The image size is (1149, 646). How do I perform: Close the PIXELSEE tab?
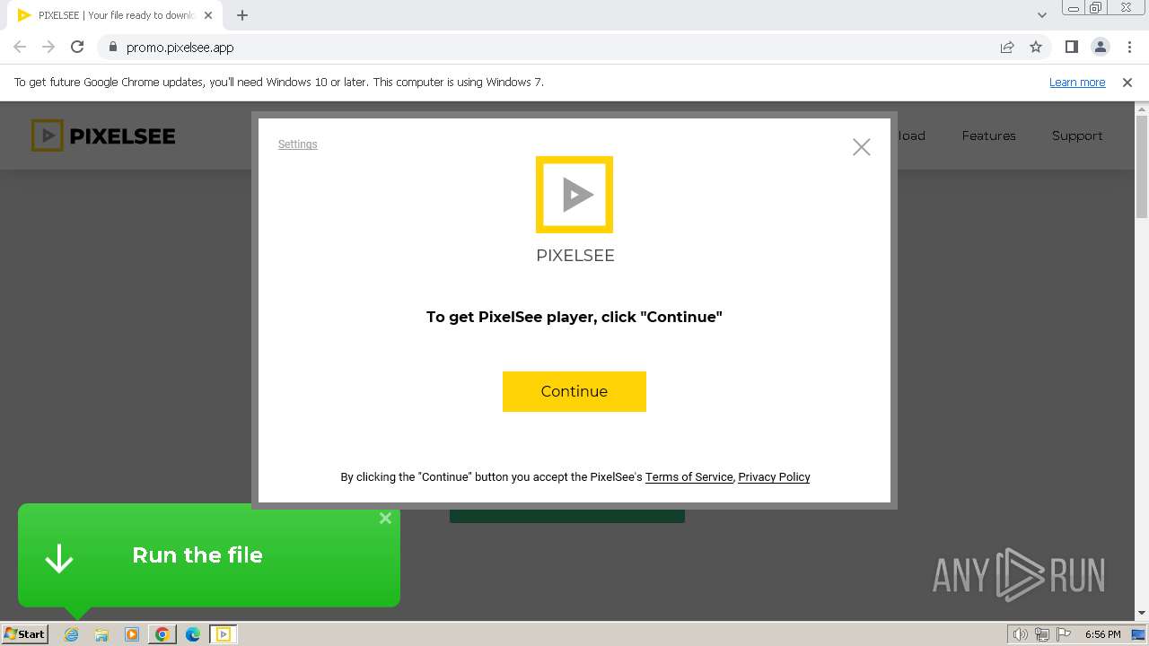point(208,15)
